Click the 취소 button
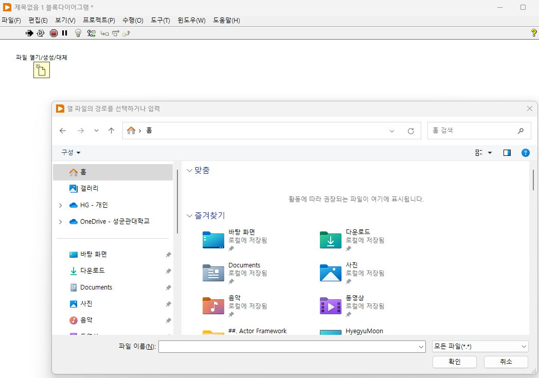This screenshot has width=539, height=378. coord(506,362)
